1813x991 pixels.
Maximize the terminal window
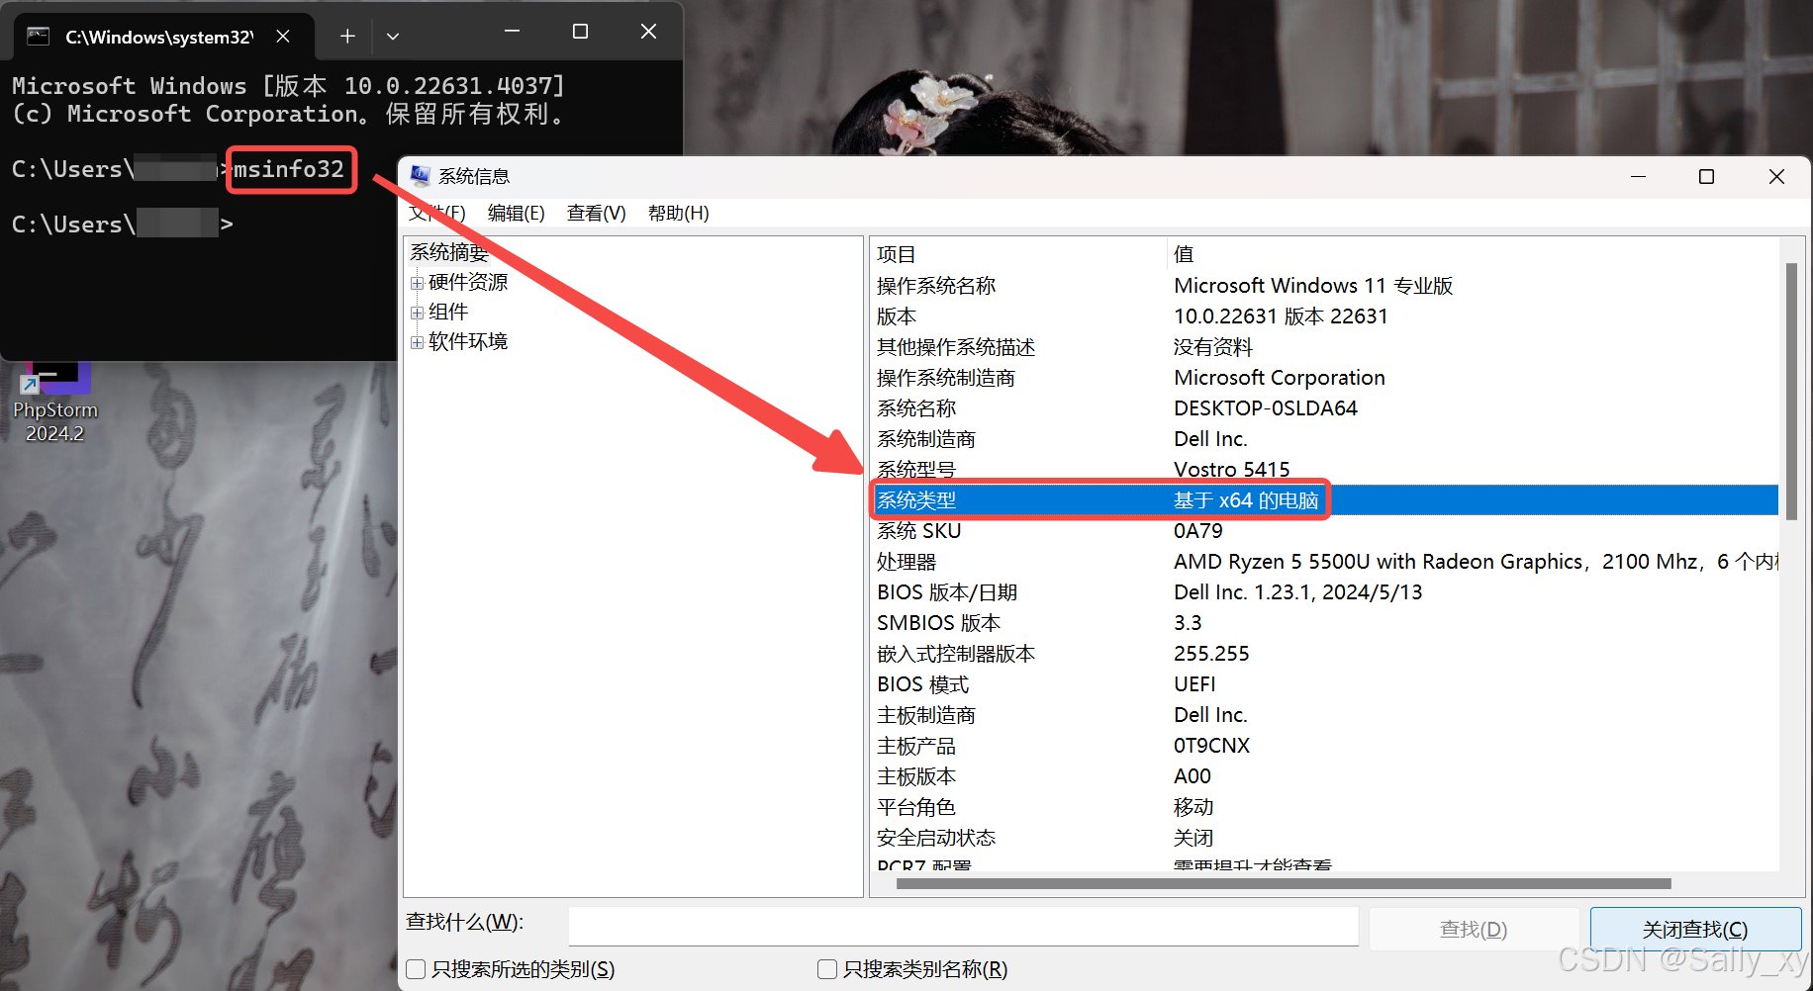580,32
